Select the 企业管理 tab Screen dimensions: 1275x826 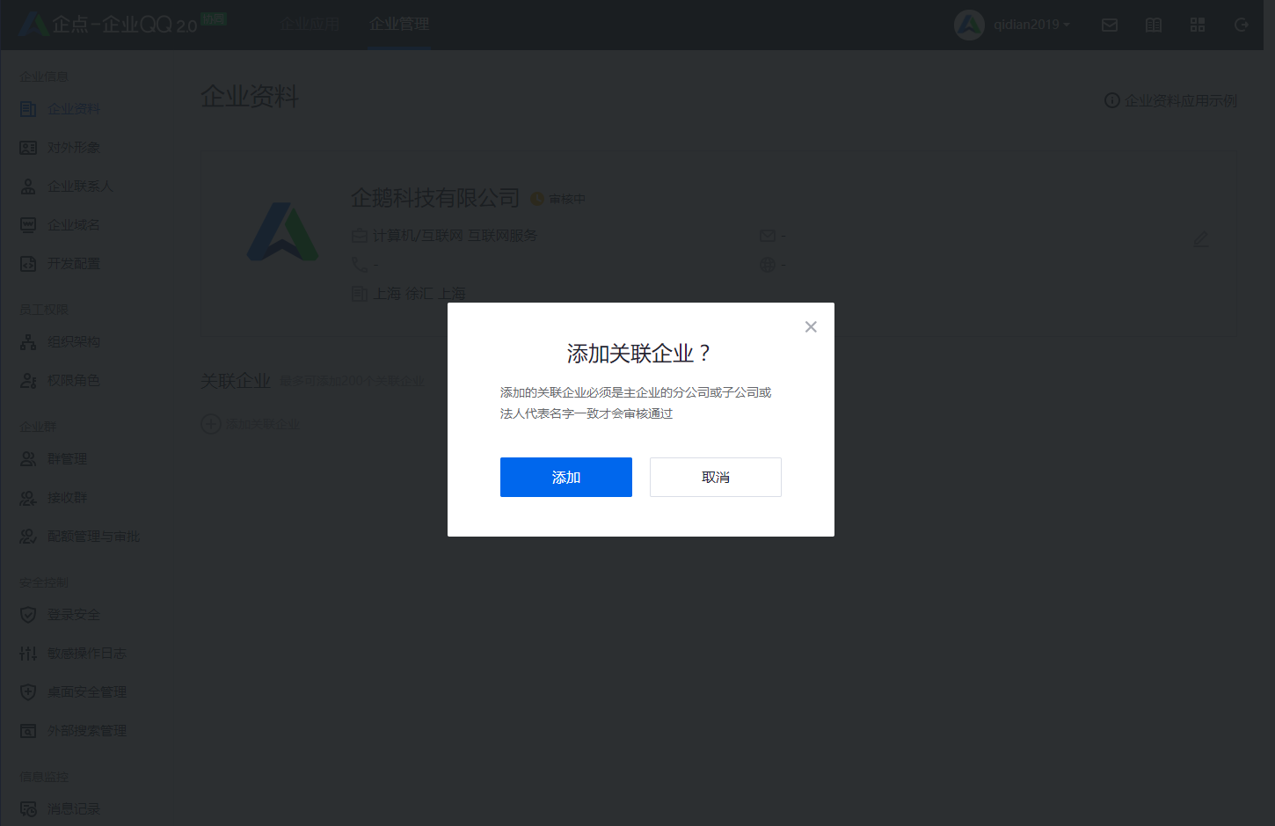[399, 24]
